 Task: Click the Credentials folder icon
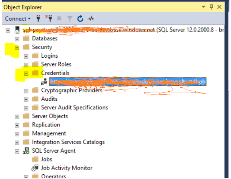(35, 73)
